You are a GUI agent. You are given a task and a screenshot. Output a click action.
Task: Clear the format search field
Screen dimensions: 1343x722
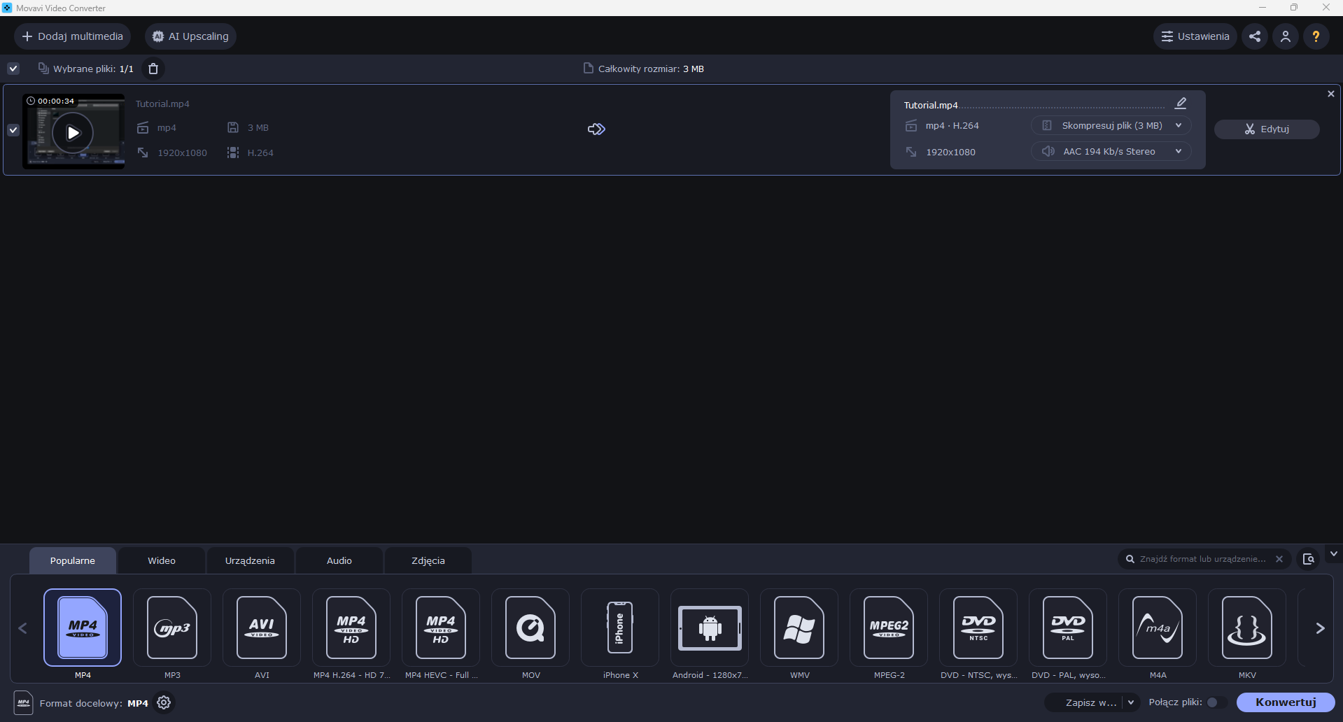click(1279, 559)
